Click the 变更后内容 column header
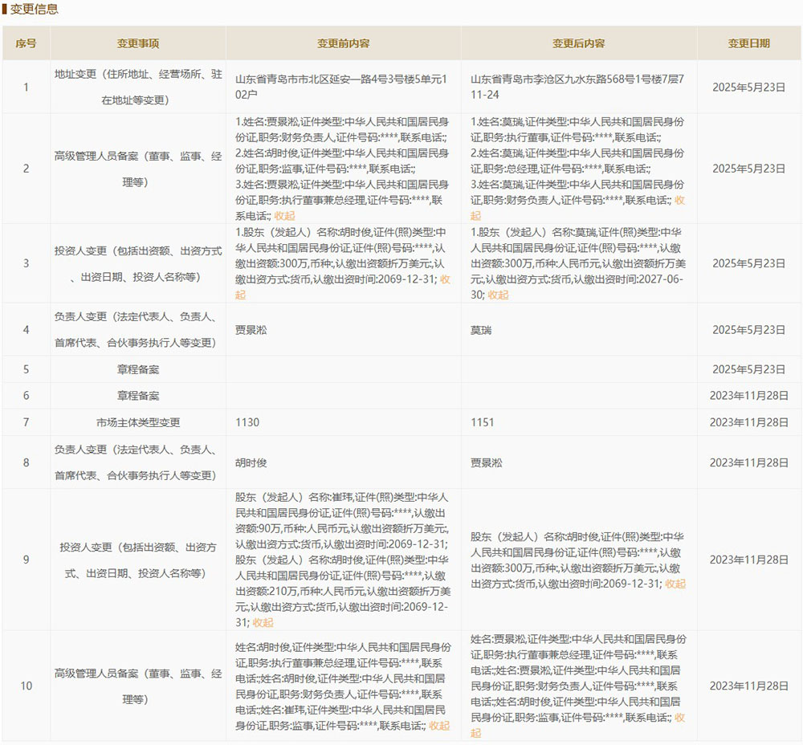Viewport: 803px width, 745px height. point(579,43)
